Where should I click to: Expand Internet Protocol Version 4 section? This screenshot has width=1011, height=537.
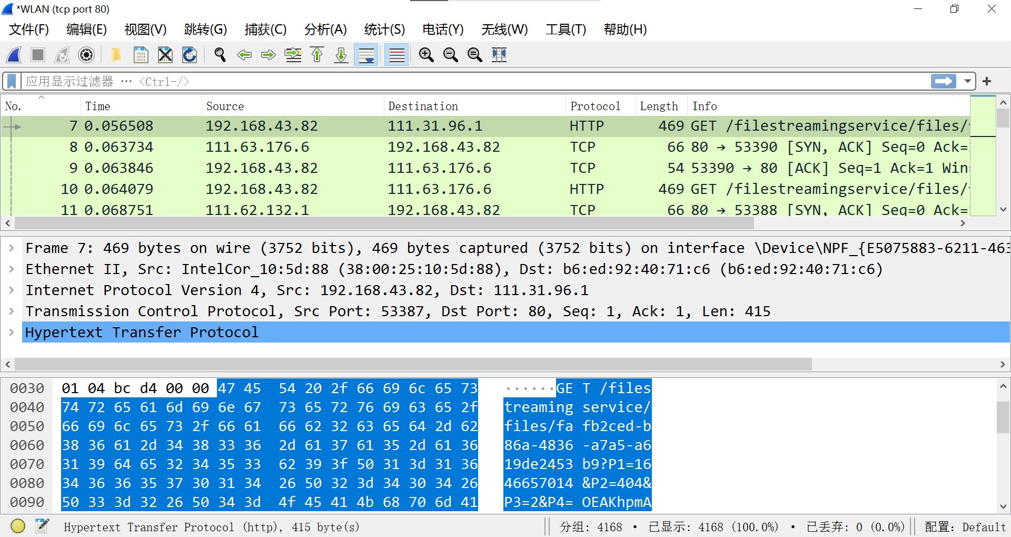[x=11, y=290]
